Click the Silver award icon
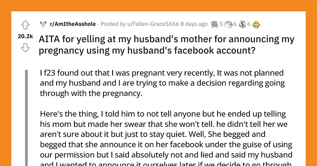 242,24
